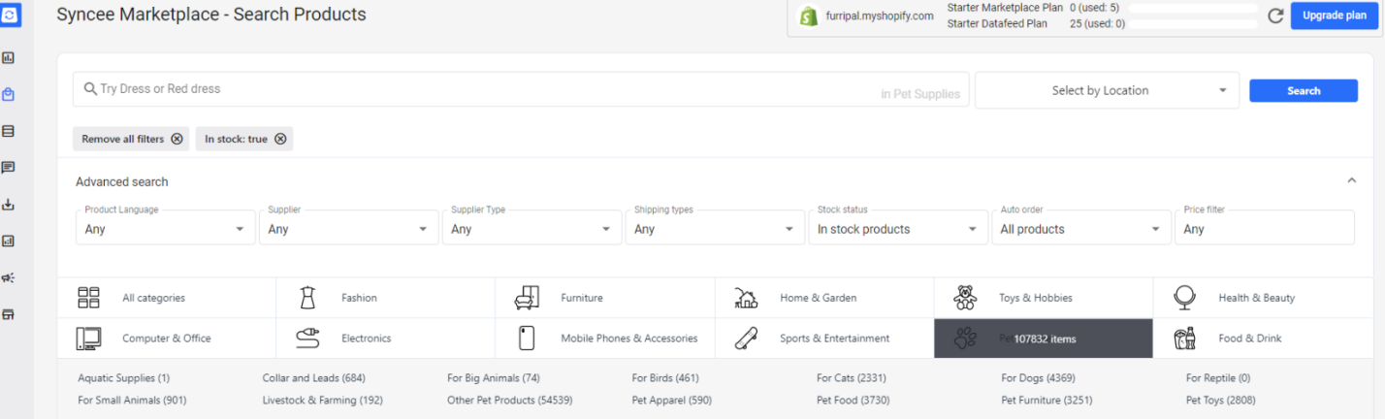Screen dimensions: 1385x419
Task: Click the X on 'Remove all filters' chip
Action: coord(177,139)
